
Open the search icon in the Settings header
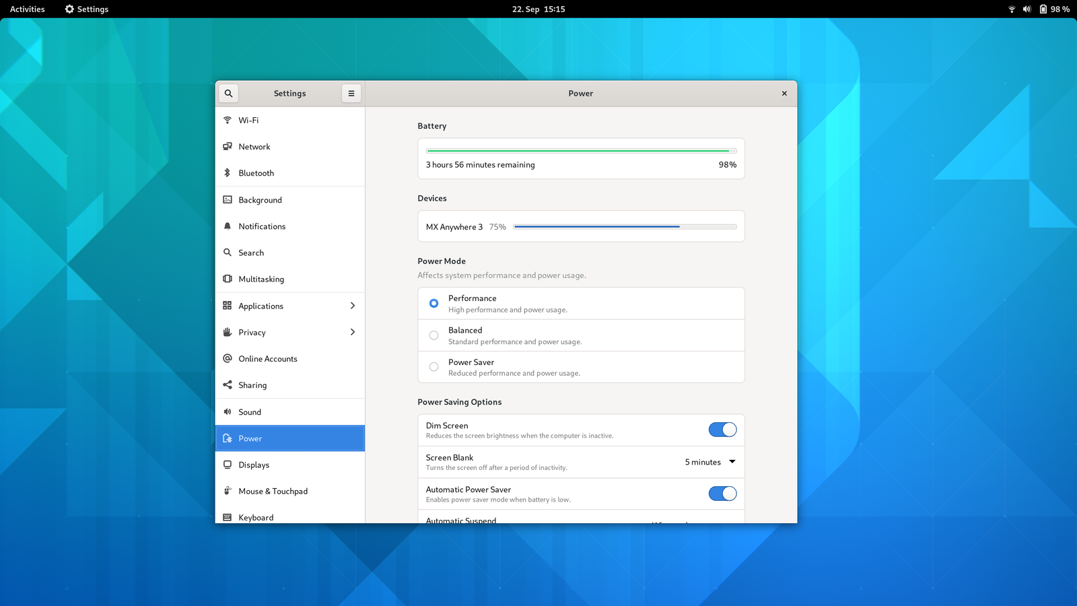click(x=228, y=93)
